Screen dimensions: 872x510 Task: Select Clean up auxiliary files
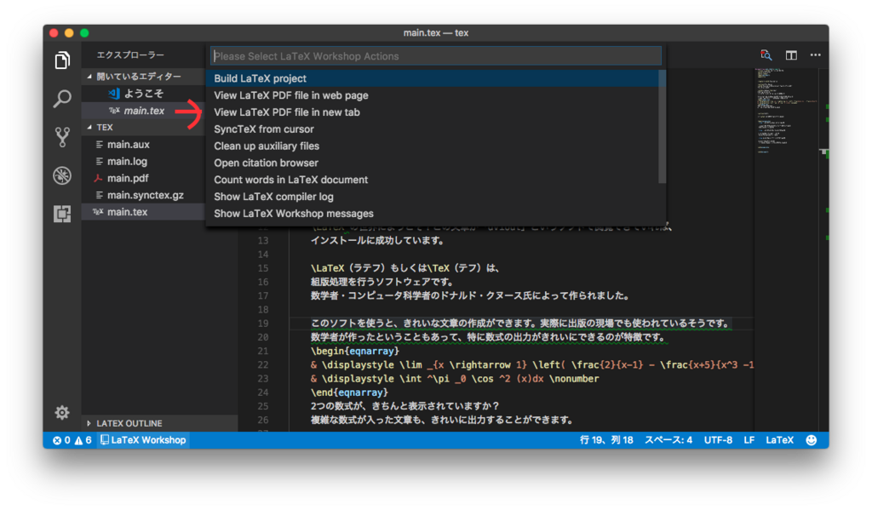point(432,146)
